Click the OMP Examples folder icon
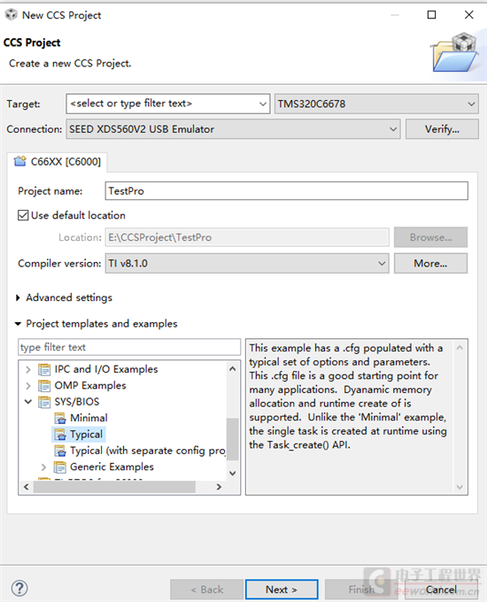The width and height of the screenshot is (487, 602). pos(44,385)
